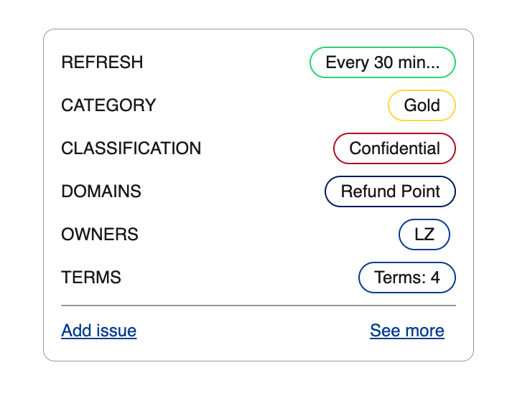The width and height of the screenshot is (507, 393).
Task: Show owner details for initials LZ
Action: pyautogui.click(x=424, y=235)
